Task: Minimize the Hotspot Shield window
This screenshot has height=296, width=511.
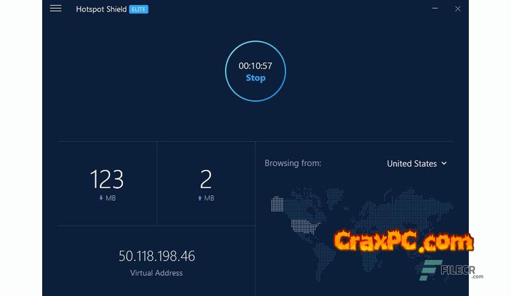Action: (435, 9)
